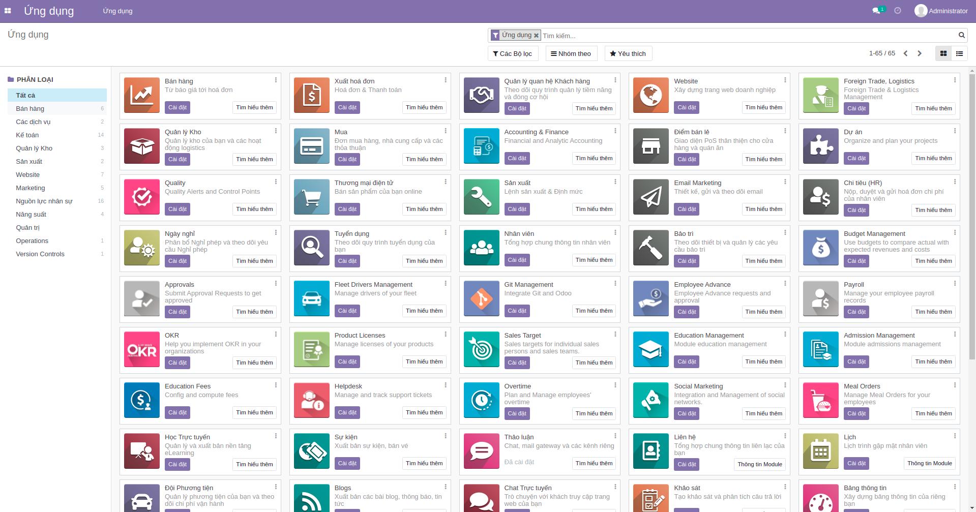Open the Helpdesk app icon

click(311, 400)
